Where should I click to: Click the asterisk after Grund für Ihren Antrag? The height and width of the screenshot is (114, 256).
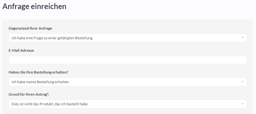(x=48, y=93)
